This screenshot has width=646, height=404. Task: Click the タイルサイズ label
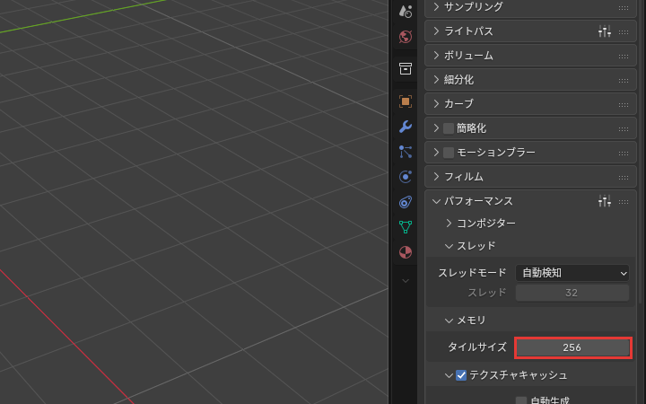point(477,347)
